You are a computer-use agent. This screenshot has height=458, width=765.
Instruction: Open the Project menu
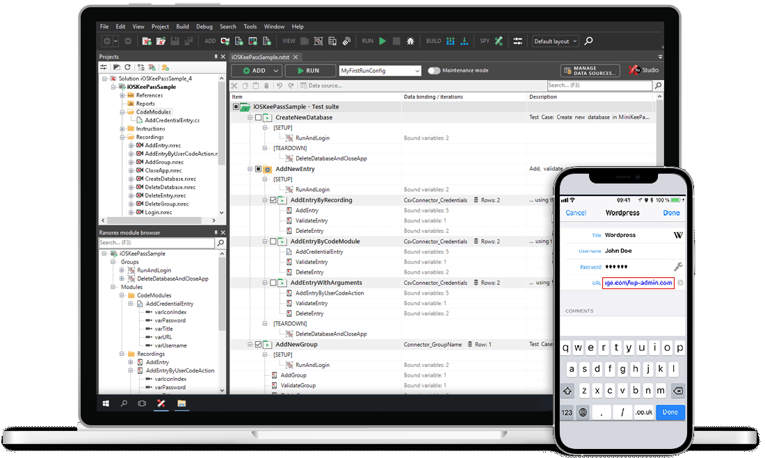160,26
